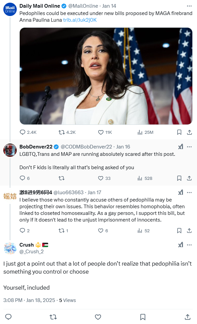Open more options on BobDenver22 reply
The height and width of the screenshot is (324, 197).
click(x=189, y=147)
